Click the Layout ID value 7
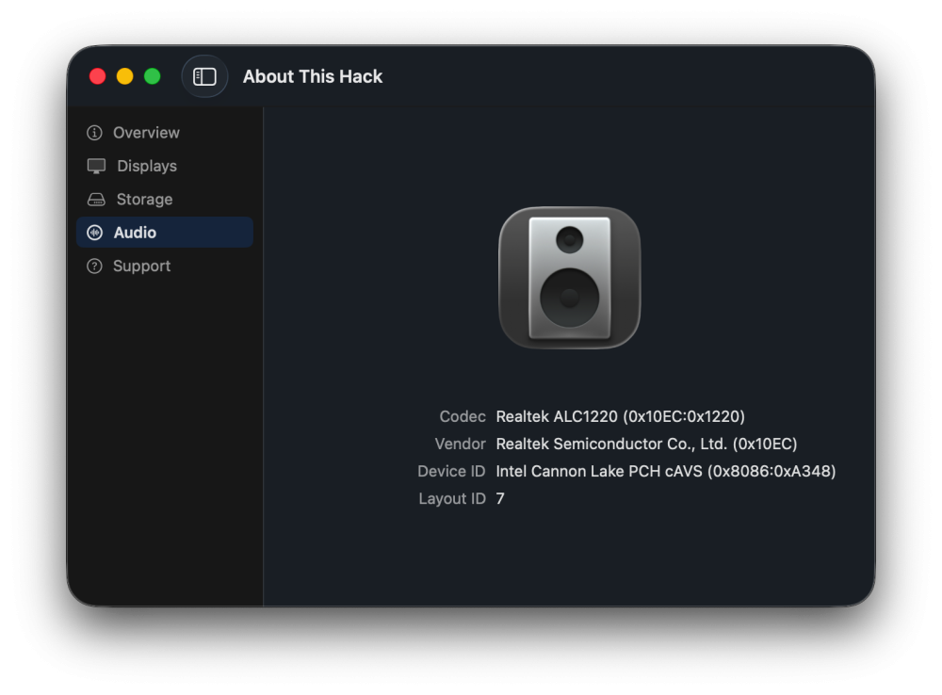The image size is (942, 695). [x=500, y=498]
